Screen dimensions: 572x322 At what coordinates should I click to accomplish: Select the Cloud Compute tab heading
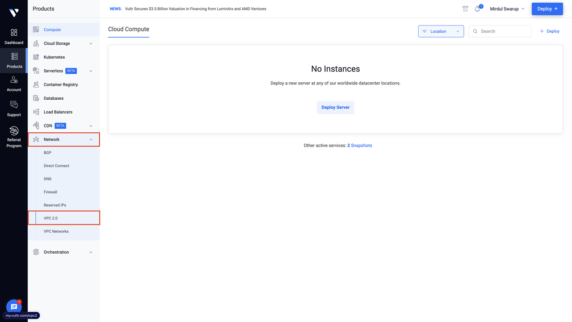(129, 29)
